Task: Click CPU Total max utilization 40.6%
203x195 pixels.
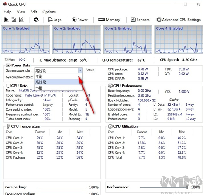Action: [182, 157]
